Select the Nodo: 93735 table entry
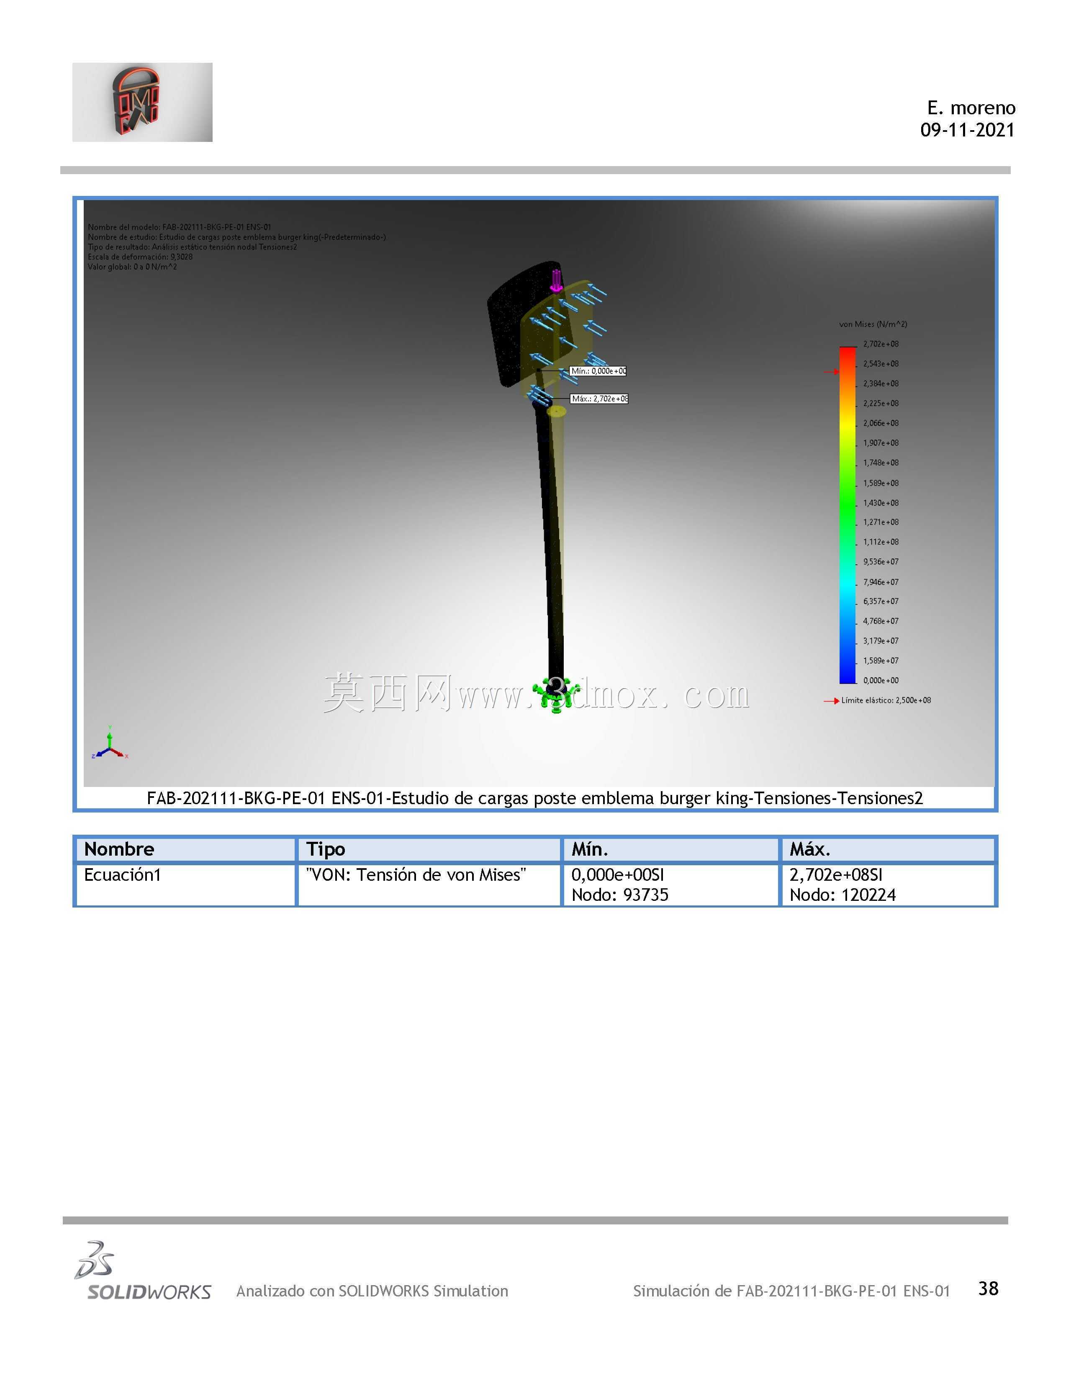 tap(620, 895)
